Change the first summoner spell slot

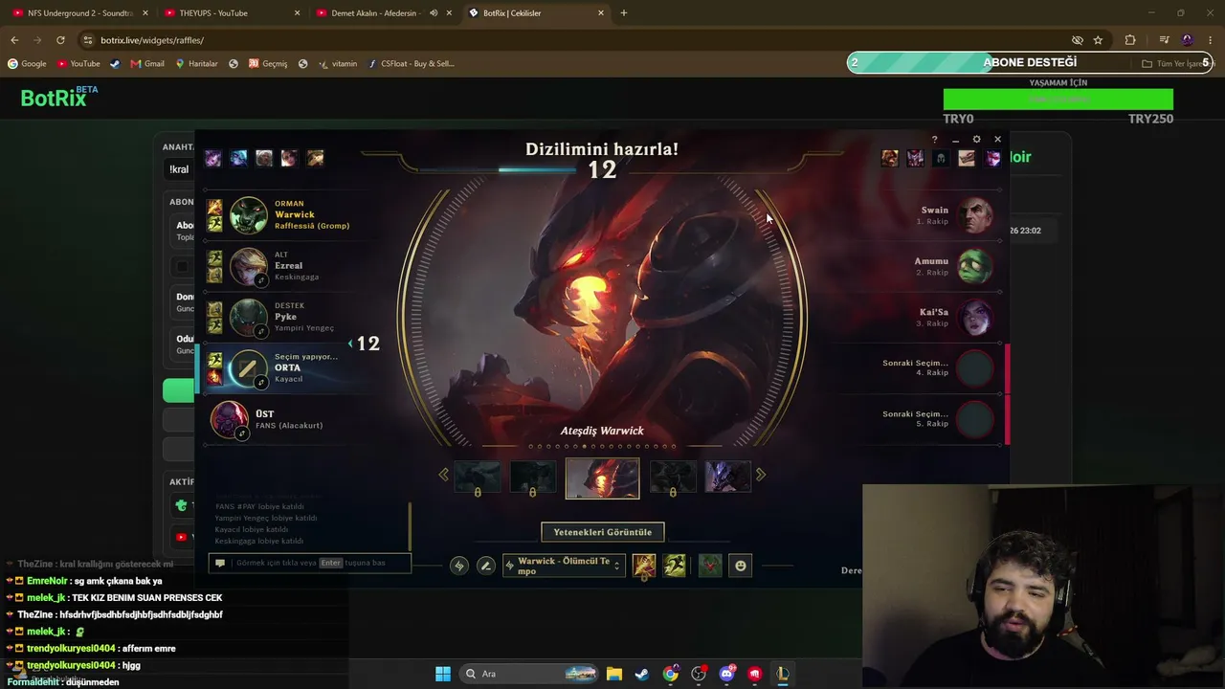644,566
